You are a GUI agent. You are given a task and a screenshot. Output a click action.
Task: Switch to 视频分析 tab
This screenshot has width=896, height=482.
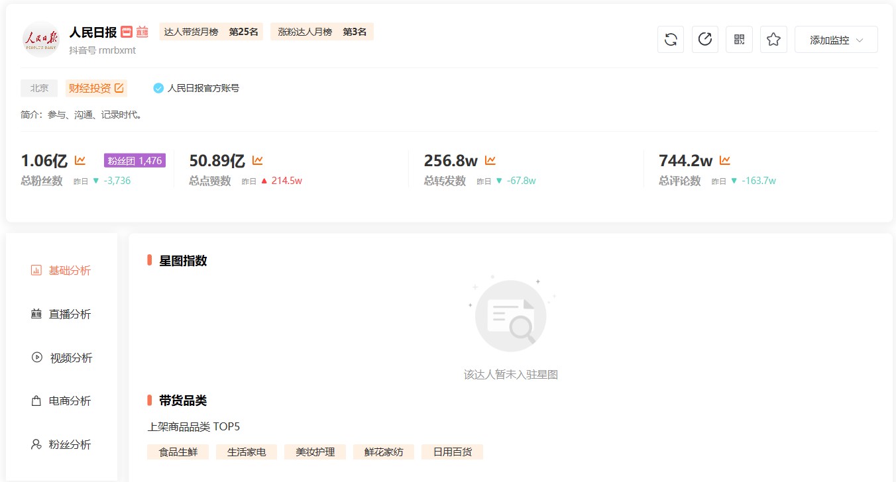click(x=62, y=358)
